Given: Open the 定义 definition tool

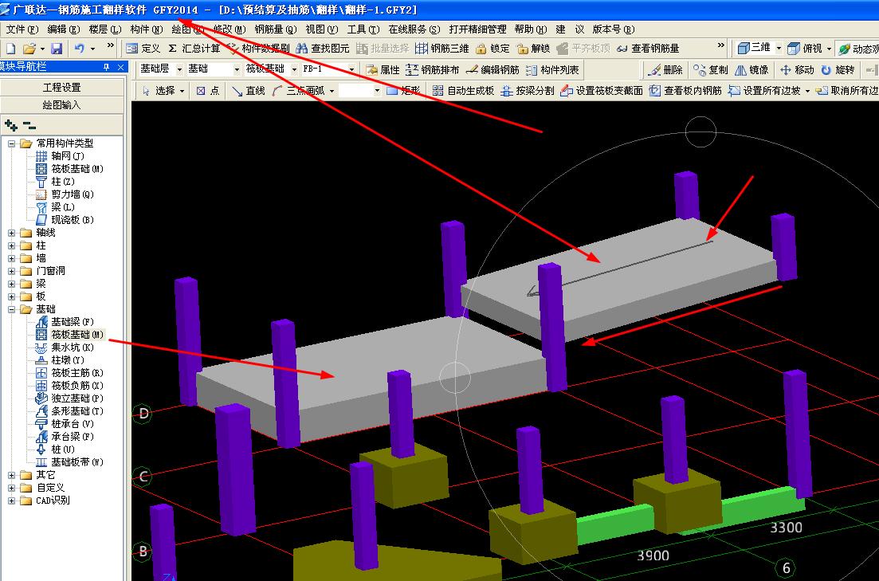Looking at the screenshot, I should [x=143, y=49].
